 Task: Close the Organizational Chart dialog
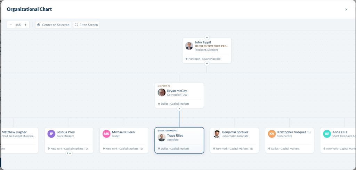coord(346,9)
